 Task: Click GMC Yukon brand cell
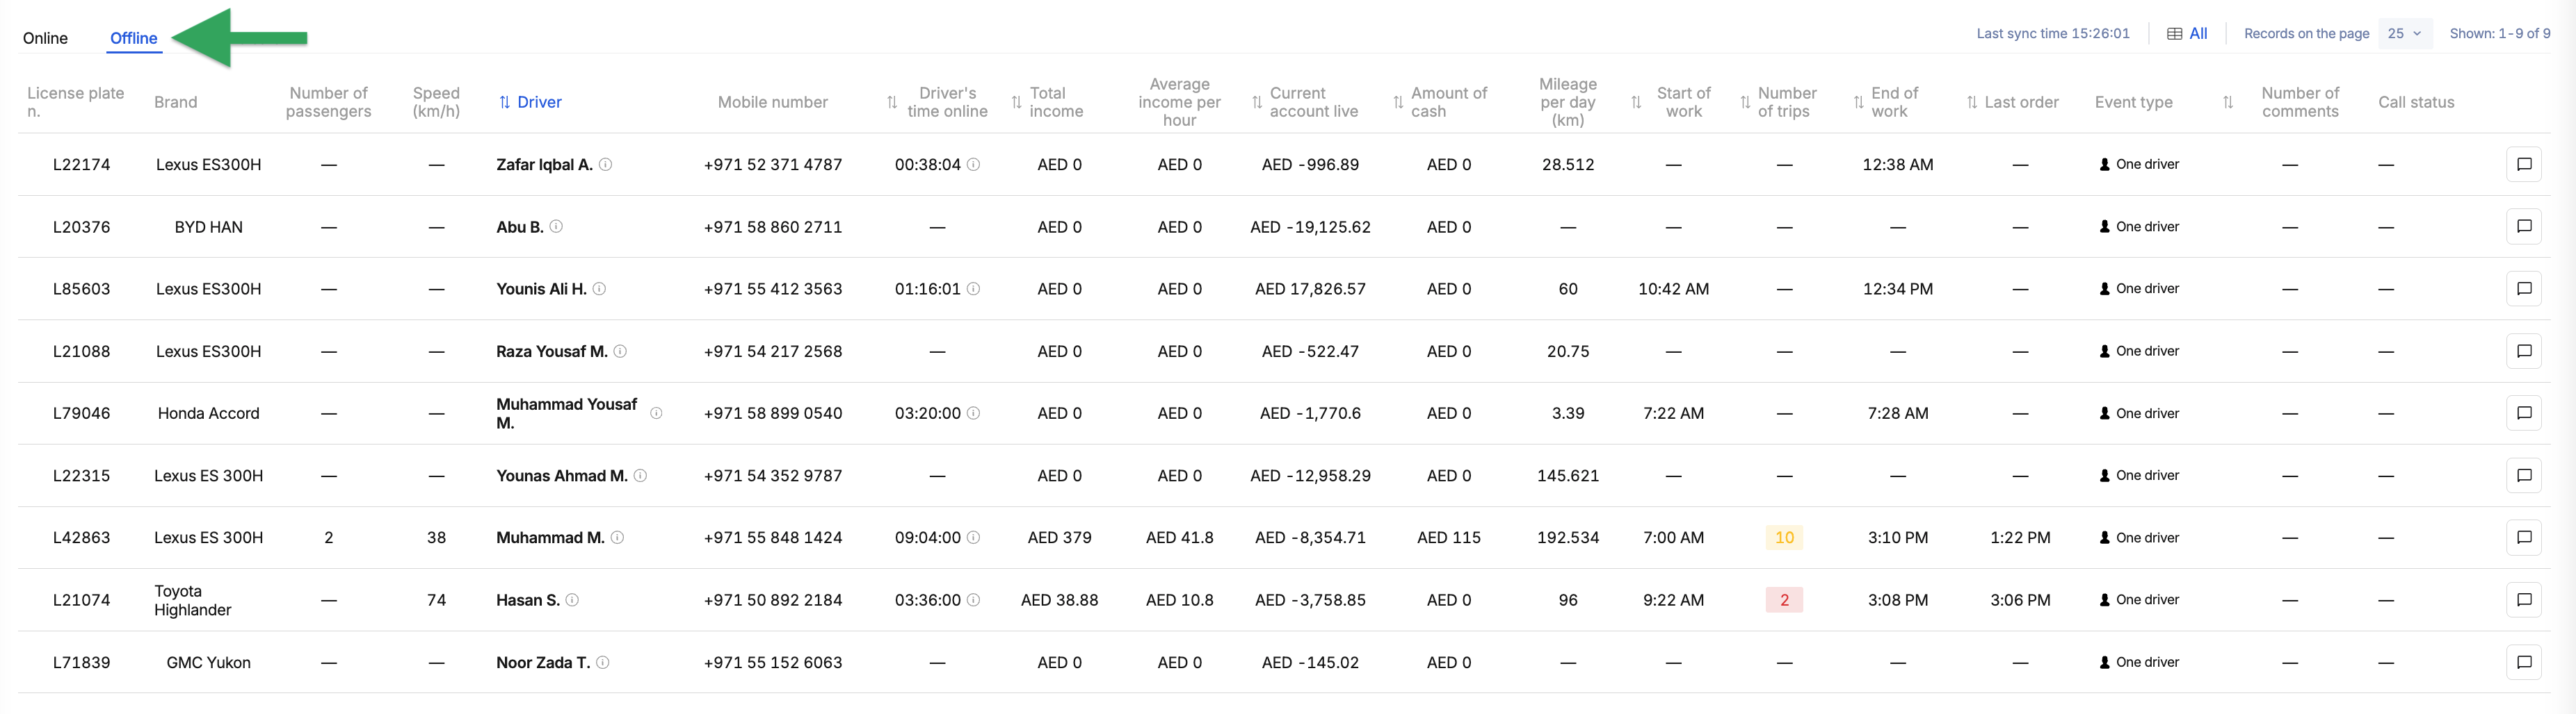point(209,662)
